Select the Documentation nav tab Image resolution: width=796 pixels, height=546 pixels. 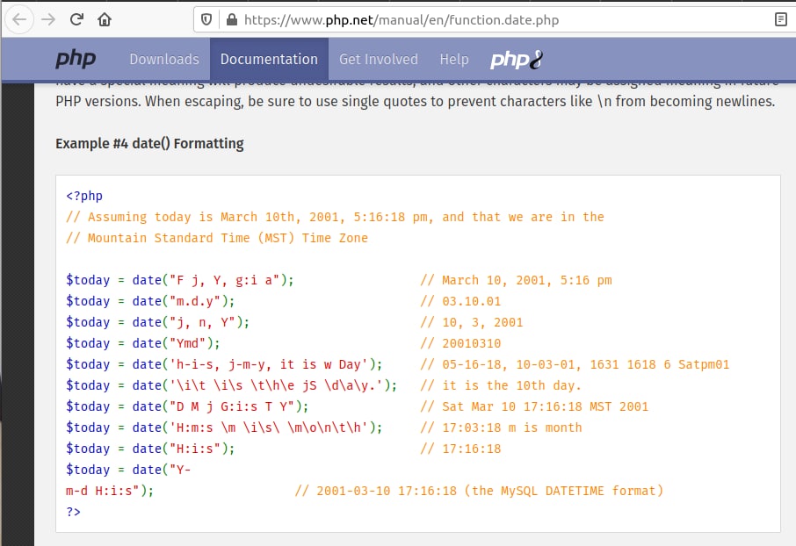click(269, 60)
